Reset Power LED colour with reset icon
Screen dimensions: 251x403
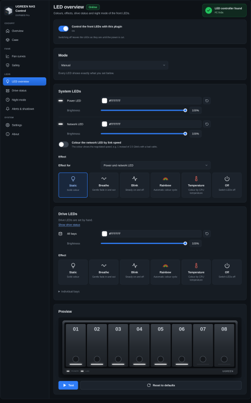coord(207,101)
